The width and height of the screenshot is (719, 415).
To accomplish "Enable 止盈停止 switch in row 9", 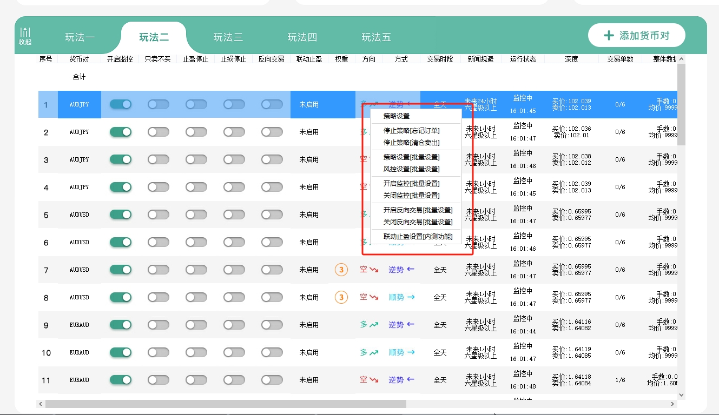I will [x=196, y=325].
